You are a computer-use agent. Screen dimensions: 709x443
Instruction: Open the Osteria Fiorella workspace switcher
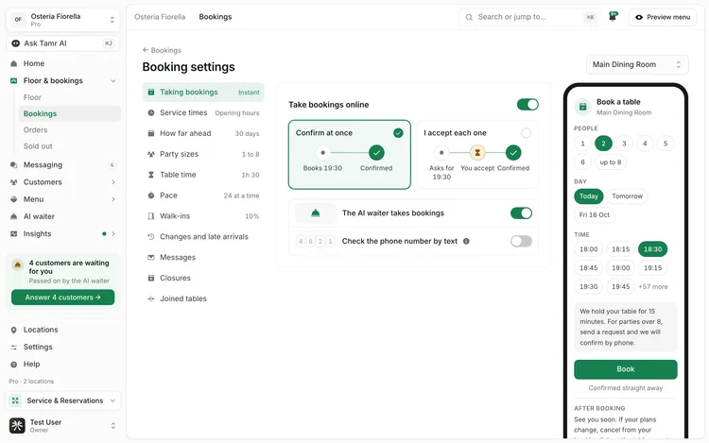[x=62, y=20]
